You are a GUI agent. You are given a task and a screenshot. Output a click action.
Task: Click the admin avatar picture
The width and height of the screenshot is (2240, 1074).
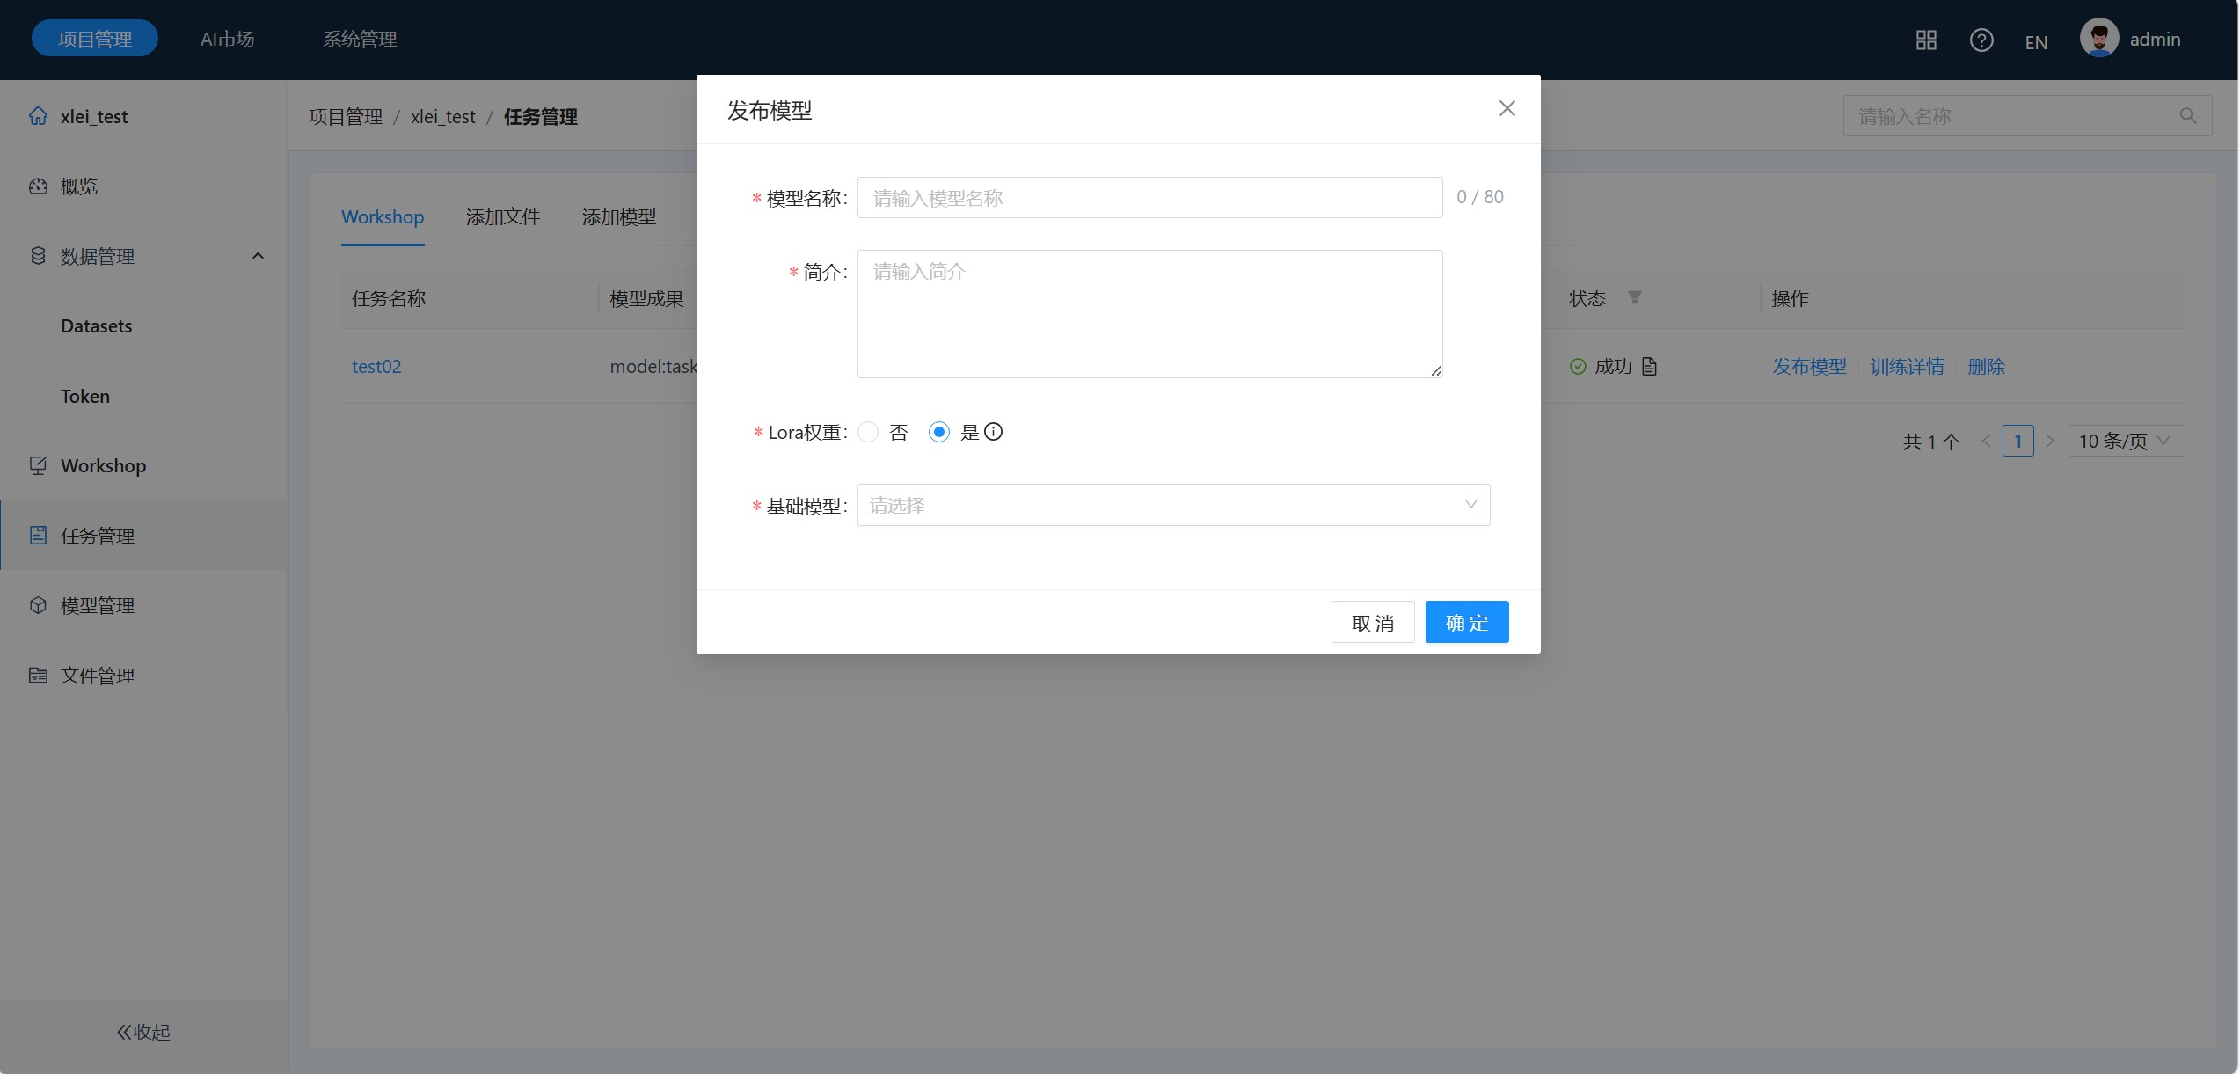2098,39
